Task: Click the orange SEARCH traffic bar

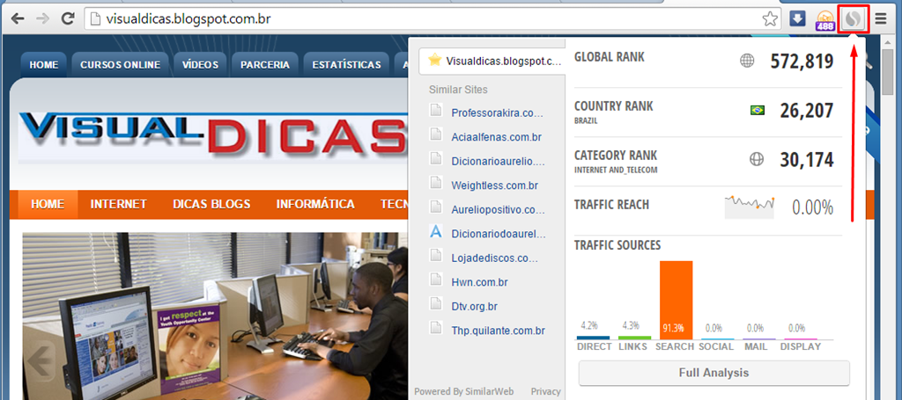Action: (676, 300)
